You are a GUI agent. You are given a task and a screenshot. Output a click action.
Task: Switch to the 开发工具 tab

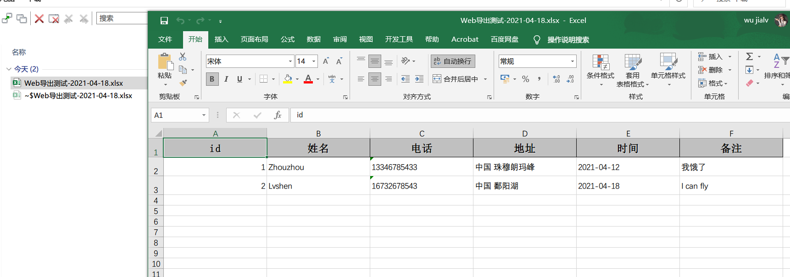coord(399,39)
